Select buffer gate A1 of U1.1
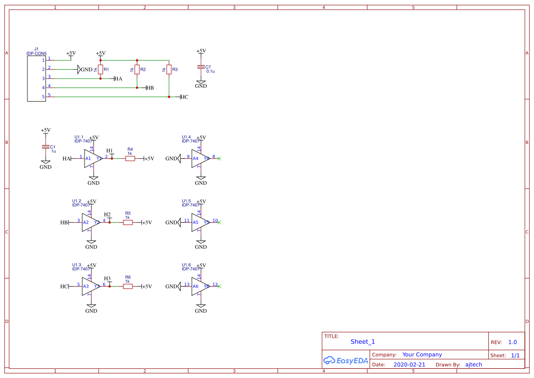 90,159
